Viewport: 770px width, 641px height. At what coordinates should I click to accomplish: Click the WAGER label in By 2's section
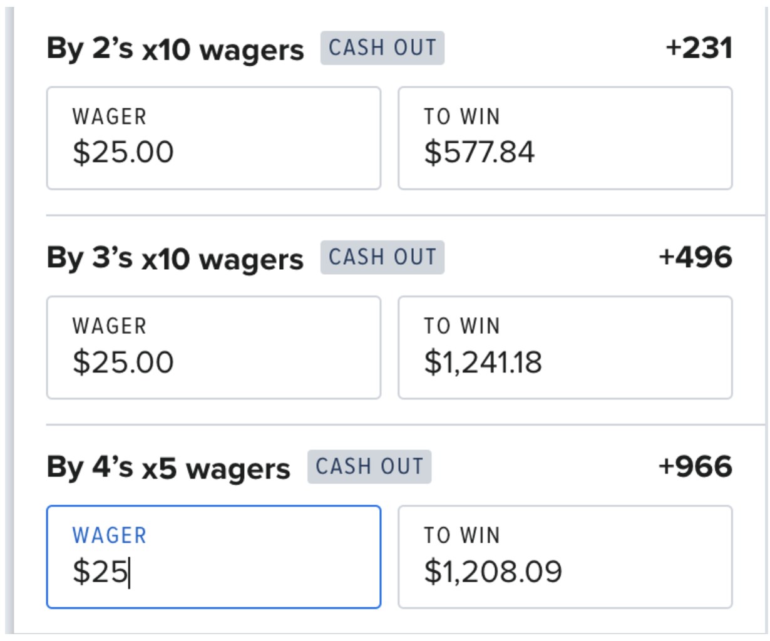coord(110,117)
